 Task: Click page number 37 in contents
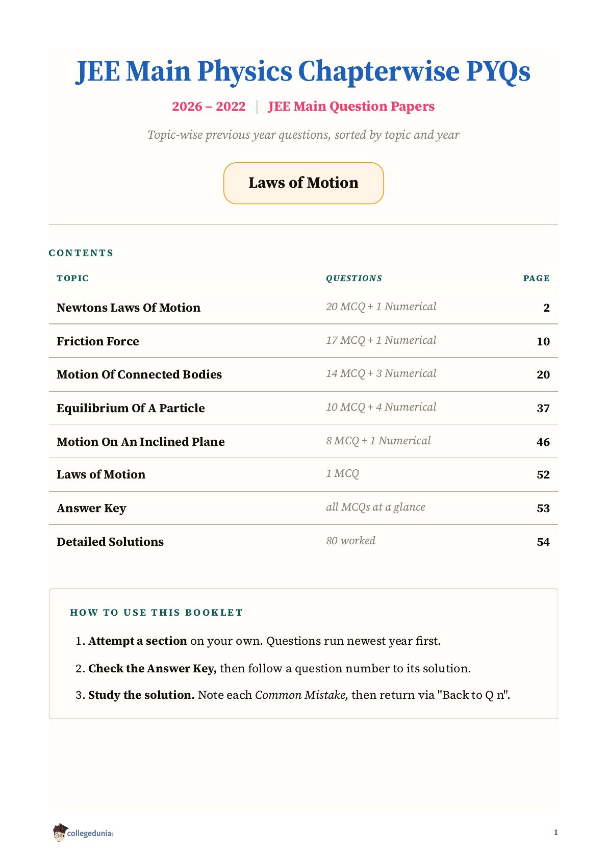(x=543, y=408)
